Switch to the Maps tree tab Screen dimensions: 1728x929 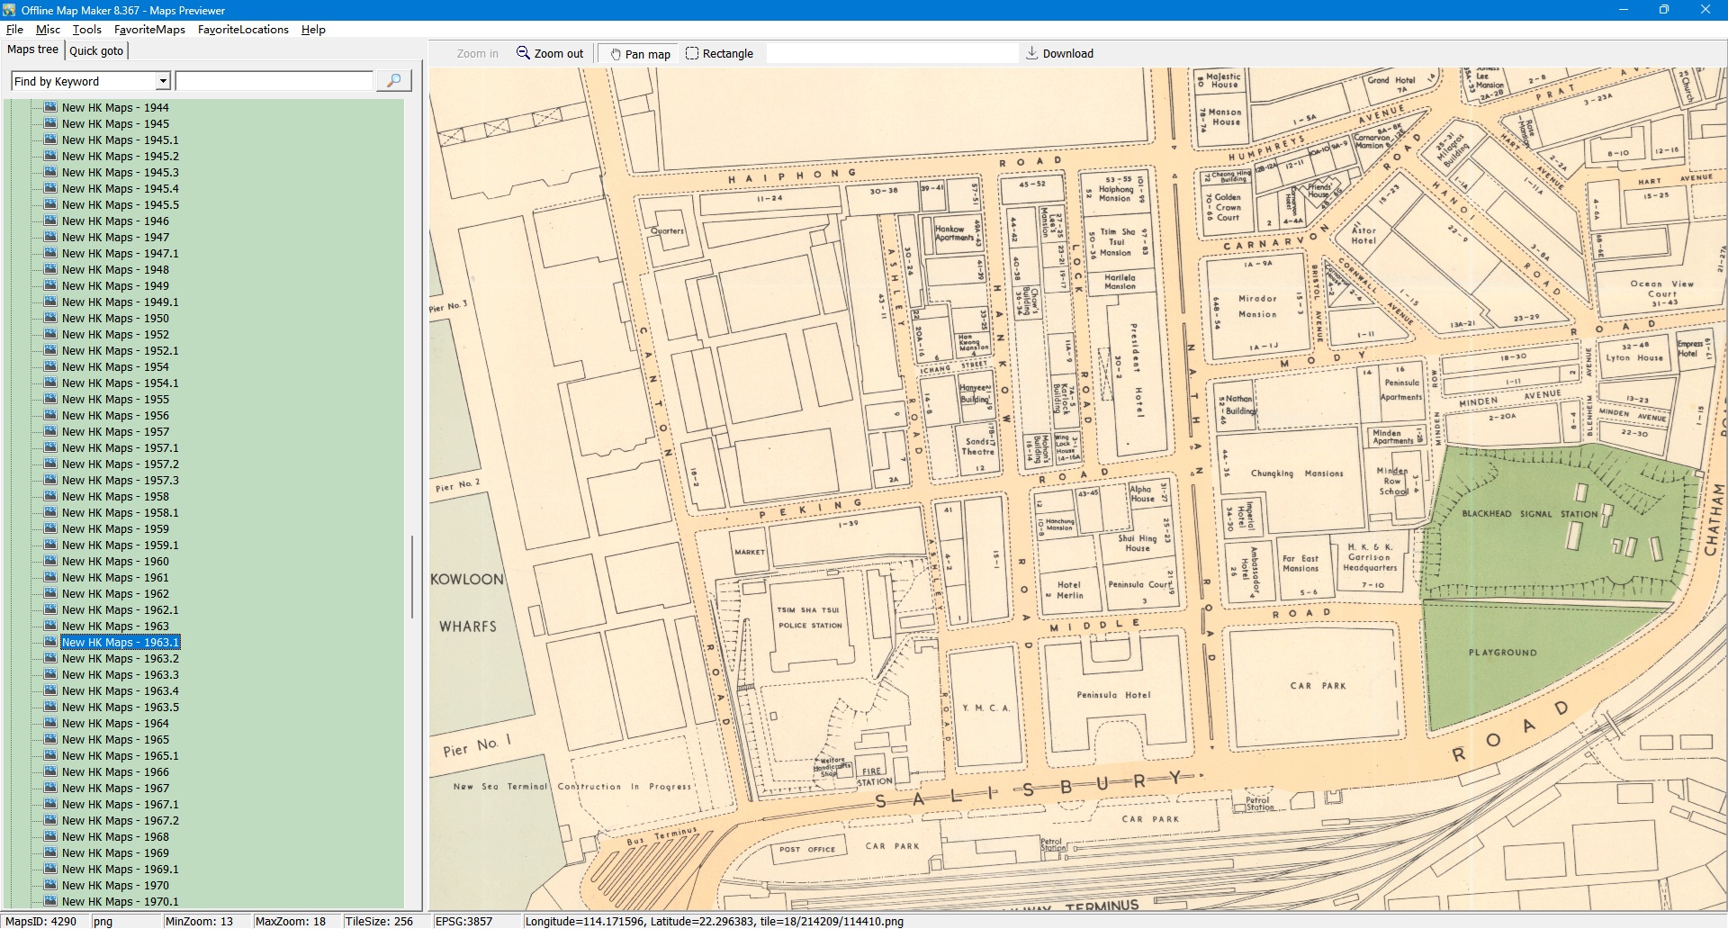pos(32,50)
